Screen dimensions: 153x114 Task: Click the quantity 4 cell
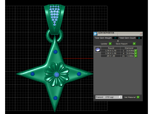[x=123, y=54]
